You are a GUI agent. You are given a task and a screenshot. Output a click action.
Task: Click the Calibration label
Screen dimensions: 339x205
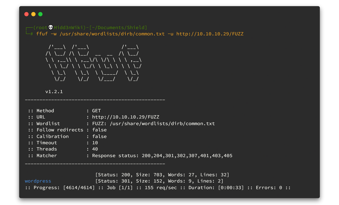[53, 136]
